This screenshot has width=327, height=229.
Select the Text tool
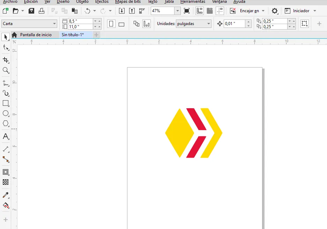[6, 136]
